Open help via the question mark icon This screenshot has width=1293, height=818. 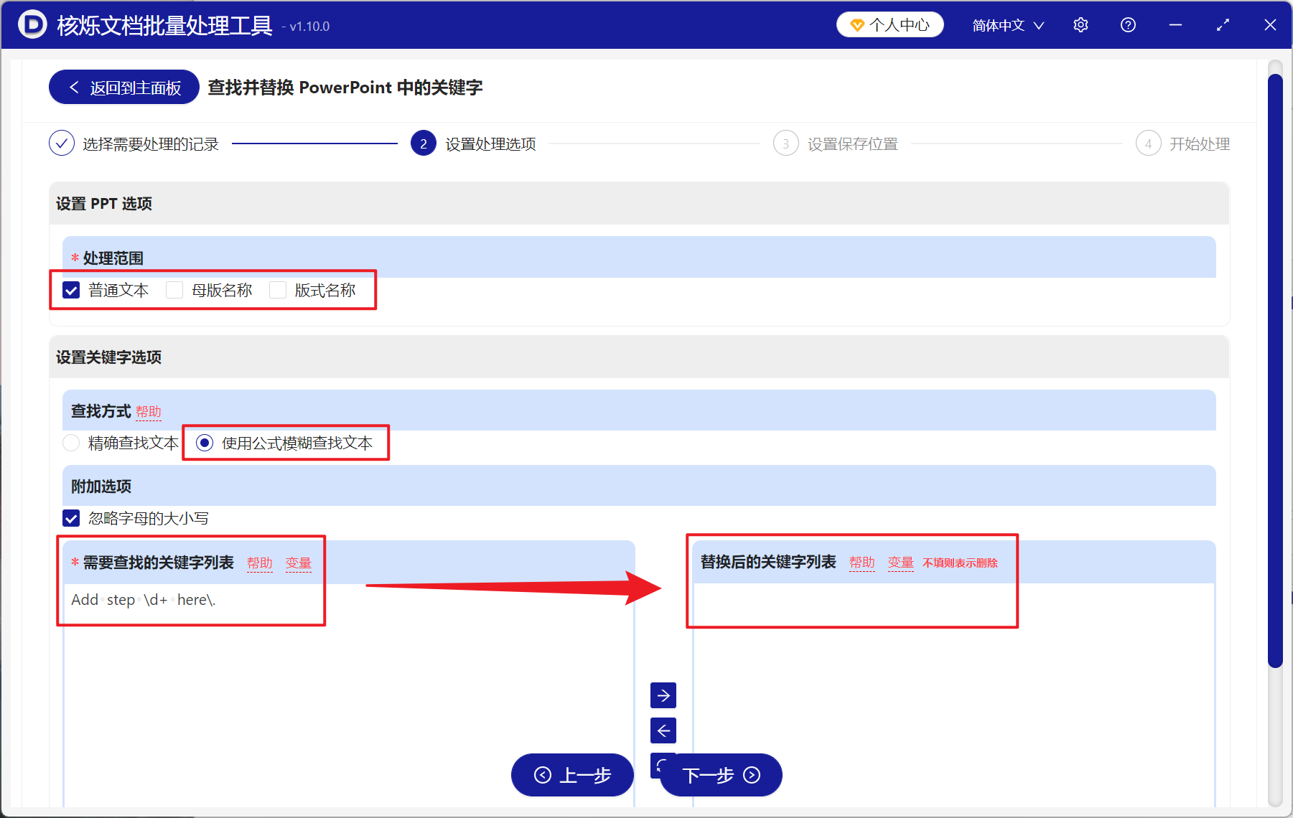coord(1128,24)
